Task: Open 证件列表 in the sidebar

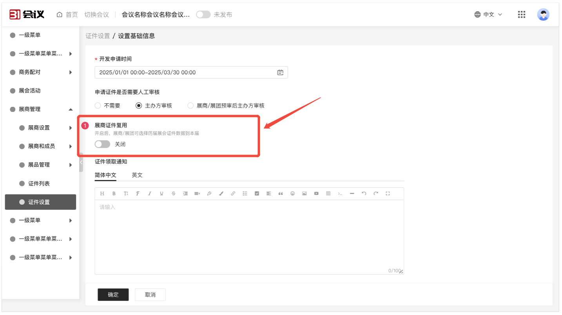Action: [39, 184]
